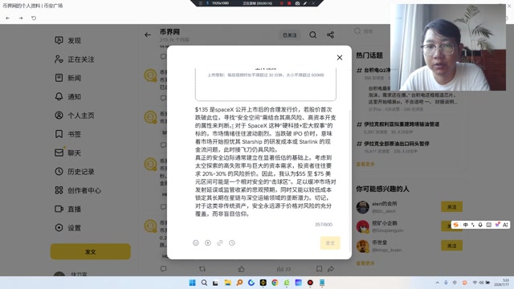Image resolution: width=514 pixels, height=289 pixels.
Task: Share the 币界网 profile
Action: point(330,35)
